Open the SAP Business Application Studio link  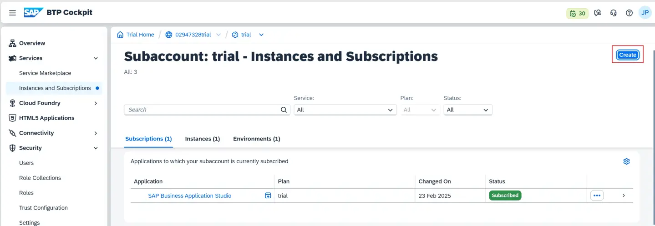(x=189, y=196)
